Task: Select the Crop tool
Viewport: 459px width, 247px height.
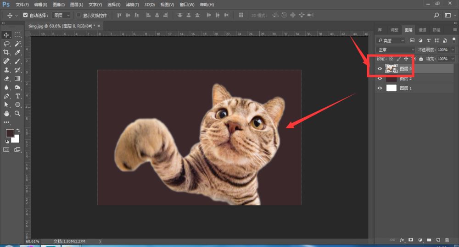Action: coord(6,52)
